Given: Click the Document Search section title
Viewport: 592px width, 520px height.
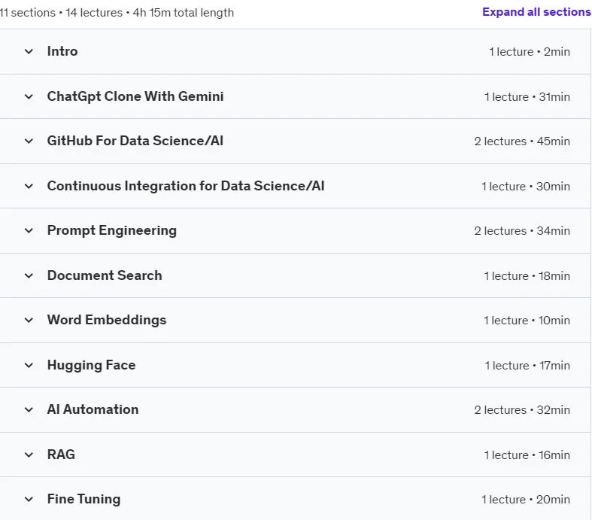Looking at the screenshot, I should tap(105, 275).
